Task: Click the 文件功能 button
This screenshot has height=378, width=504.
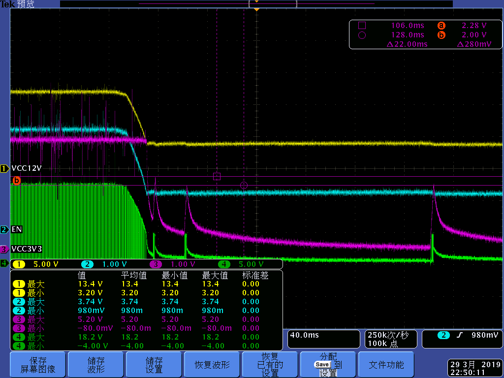Action: pos(386,365)
